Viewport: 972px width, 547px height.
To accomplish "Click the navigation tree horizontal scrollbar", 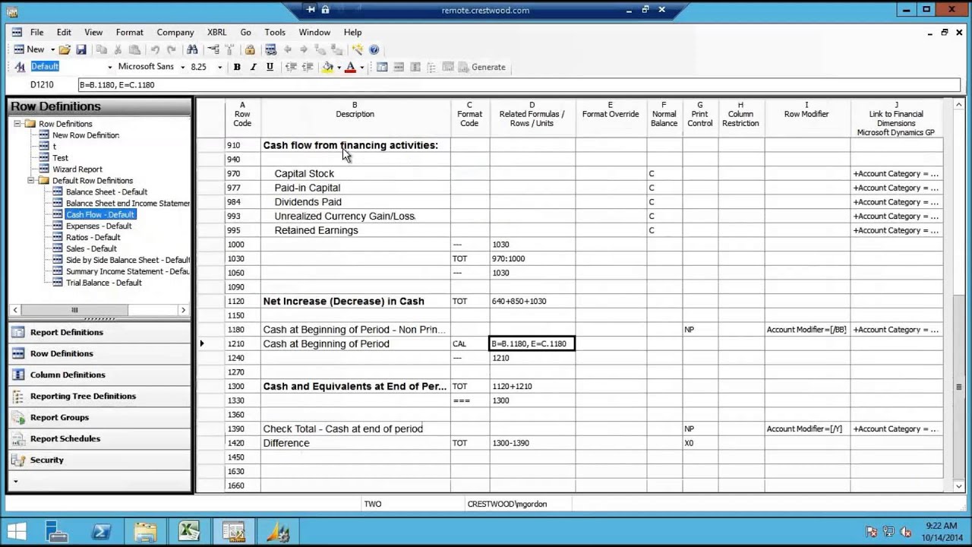I will (74, 310).
